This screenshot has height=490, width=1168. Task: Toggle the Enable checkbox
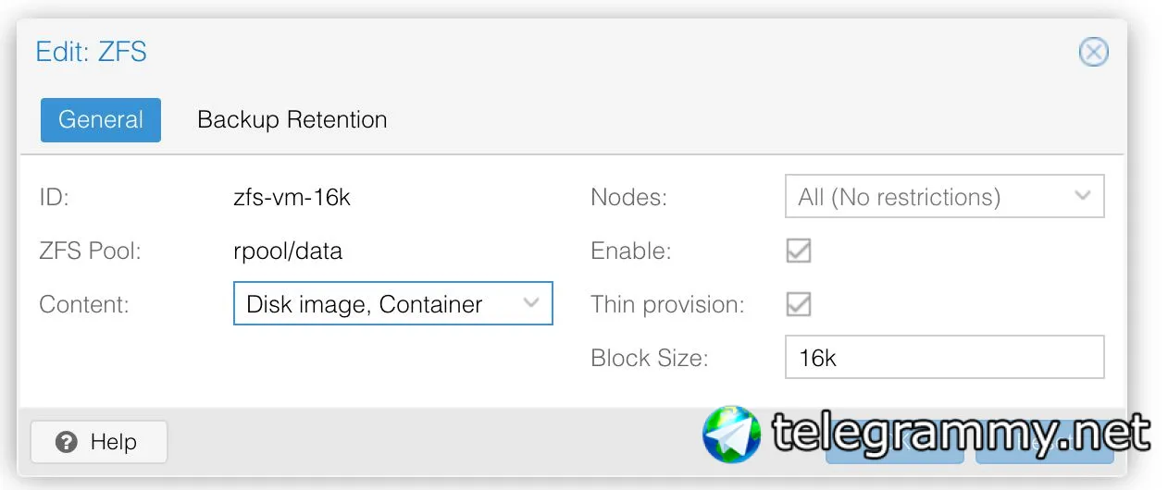pyautogui.click(x=798, y=251)
